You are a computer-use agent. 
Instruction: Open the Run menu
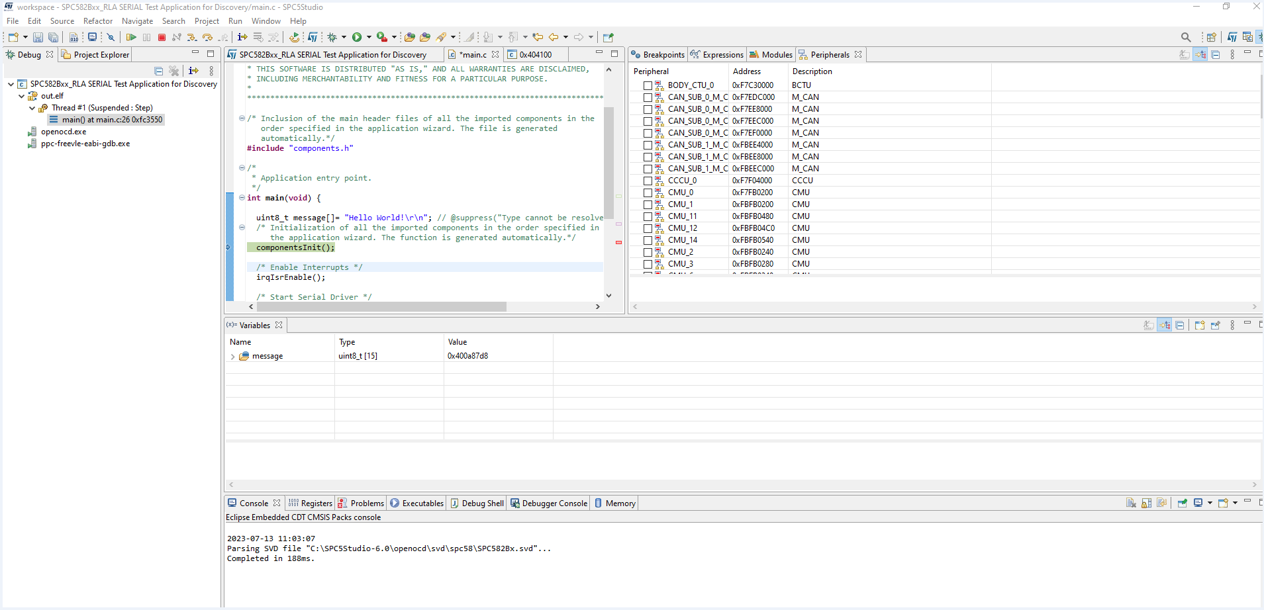tap(235, 21)
